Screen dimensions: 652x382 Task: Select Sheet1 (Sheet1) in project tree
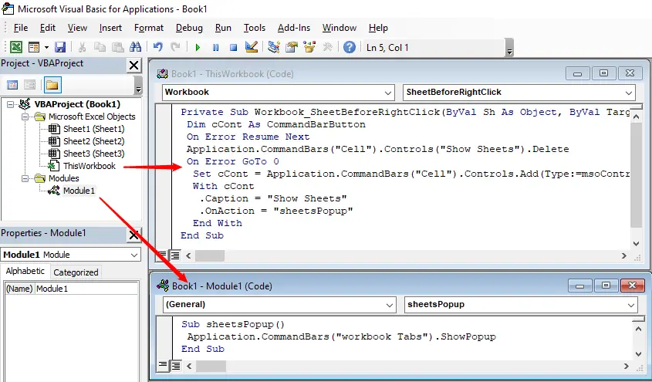pyautogui.click(x=93, y=129)
